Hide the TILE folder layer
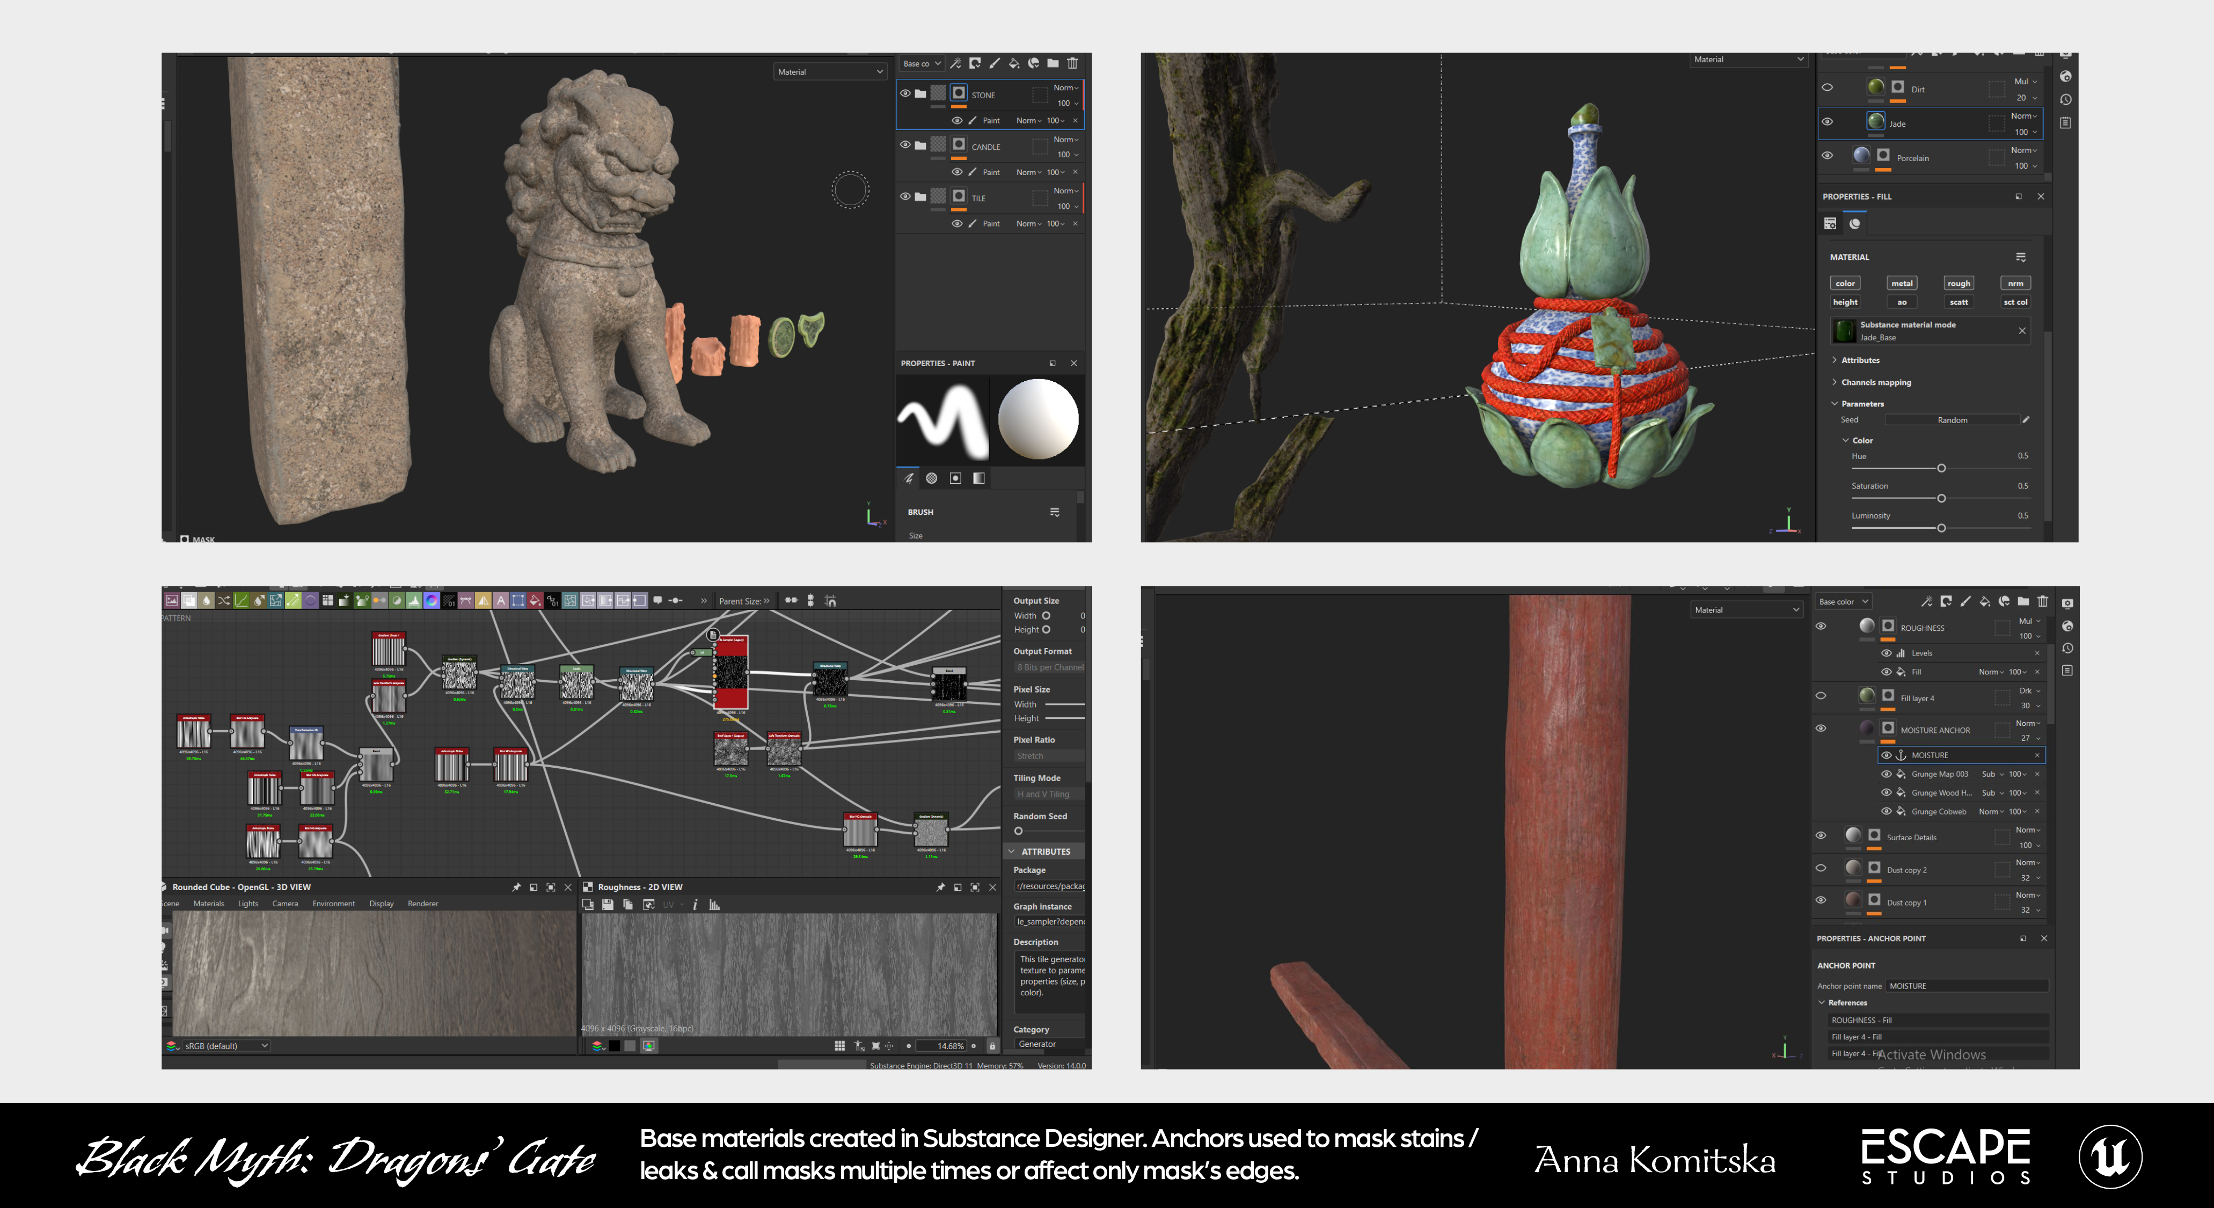 [x=905, y=196]
